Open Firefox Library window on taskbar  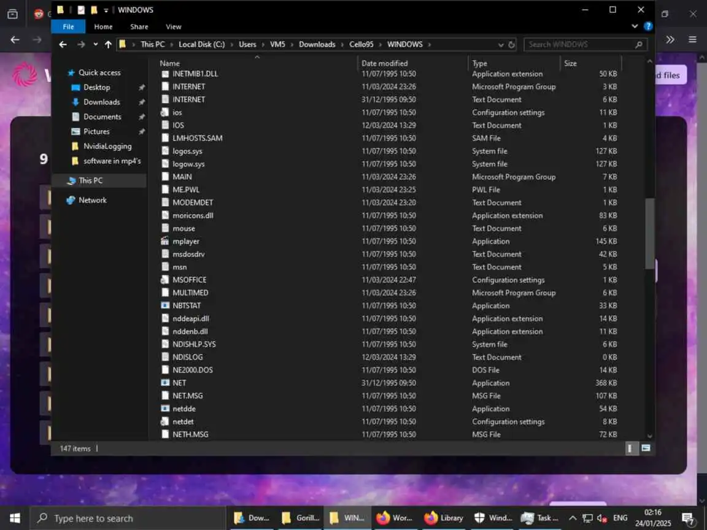444,518
